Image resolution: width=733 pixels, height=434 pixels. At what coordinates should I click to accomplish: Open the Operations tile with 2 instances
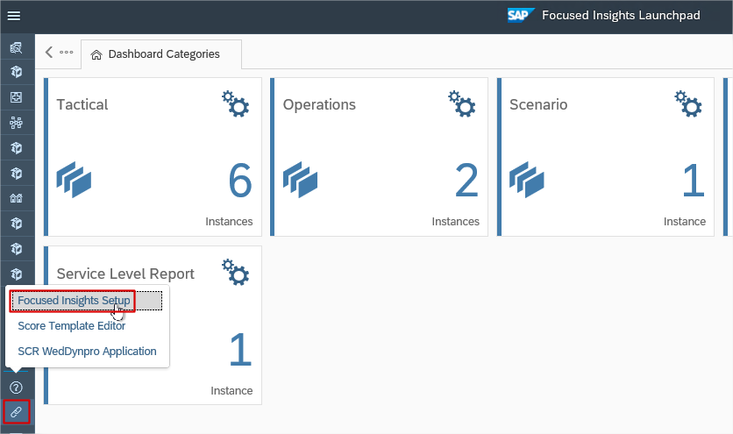(379, 158)
